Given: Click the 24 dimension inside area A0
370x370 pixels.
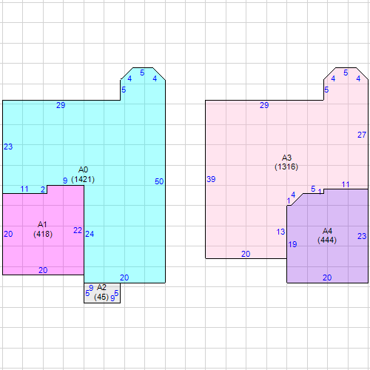Looking at the screenshot, I should pos(90,234).
